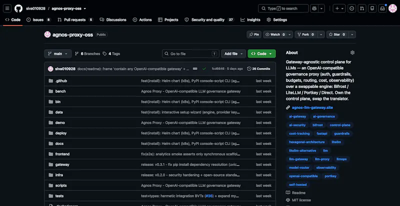The width and height of the screenshot is (400, 206).
Task: Open your pull requests icon in header
Action: pyautogui.click(x=362, y=8)
